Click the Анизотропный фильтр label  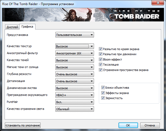(x=22, y=53)
